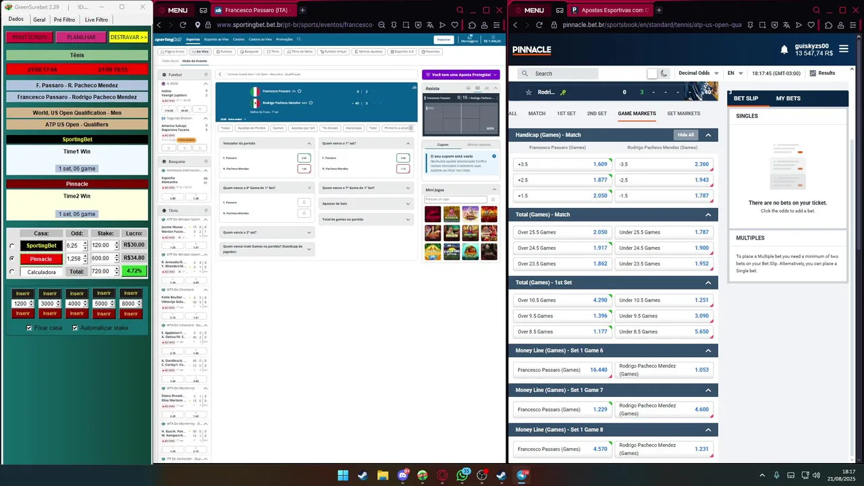Image resolution: width=864 pixels, height=486 pixels.
Task: Toggle Fixar casa checkbox
Action: coord(29,328)
